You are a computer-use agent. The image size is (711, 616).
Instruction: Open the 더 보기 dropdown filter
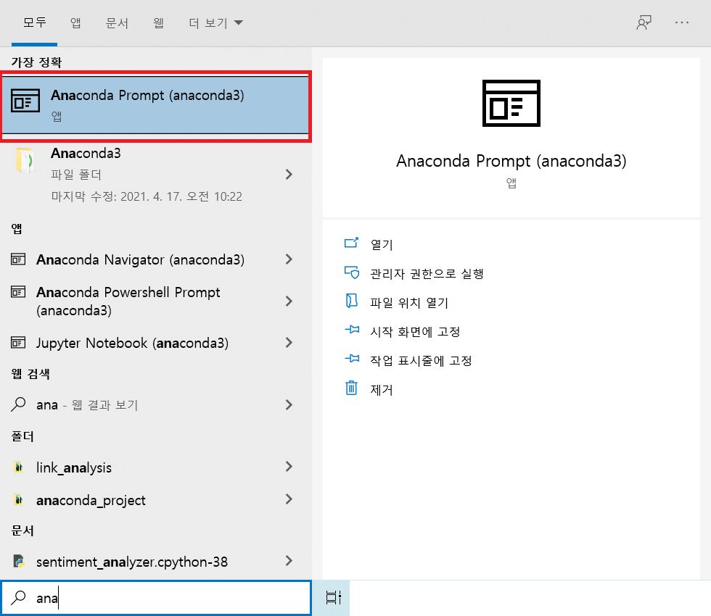216,22
